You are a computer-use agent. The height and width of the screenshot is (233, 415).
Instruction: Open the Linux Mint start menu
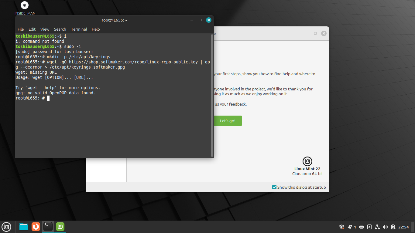[x=6, y=227]
